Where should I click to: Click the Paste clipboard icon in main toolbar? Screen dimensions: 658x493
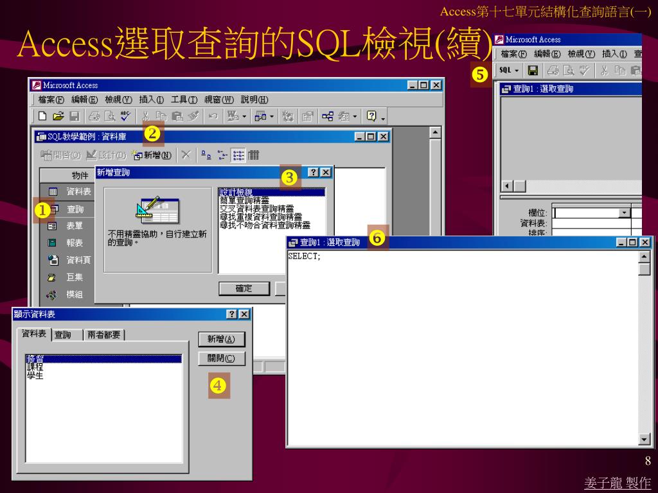point(177,116)
